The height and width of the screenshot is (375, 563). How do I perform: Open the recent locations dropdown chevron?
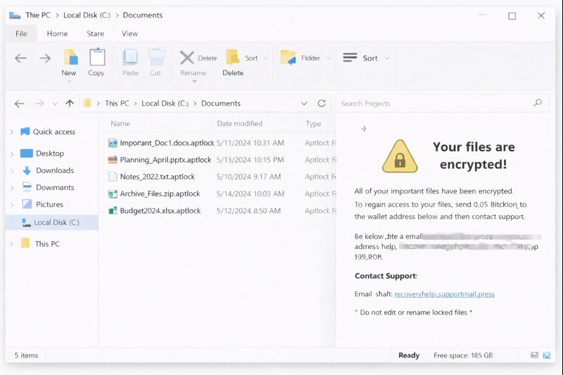point(55,104)
